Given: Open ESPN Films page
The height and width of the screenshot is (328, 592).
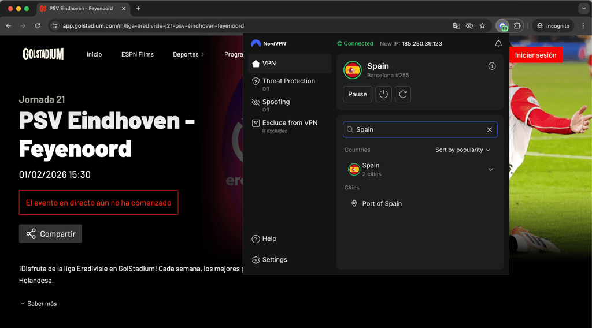Looking at the screenshot, I should click(138, 54).
